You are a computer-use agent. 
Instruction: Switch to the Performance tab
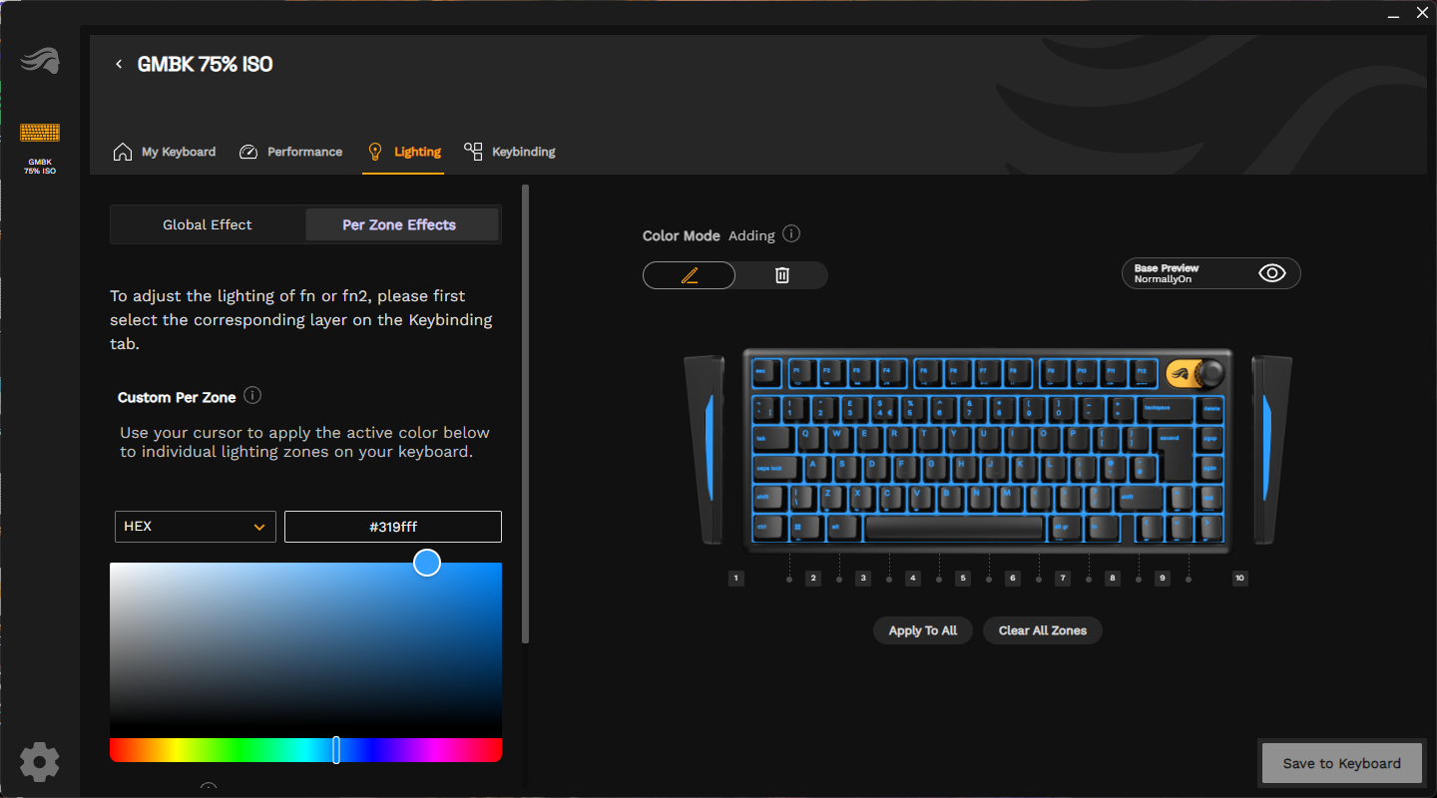coord(290,152)
